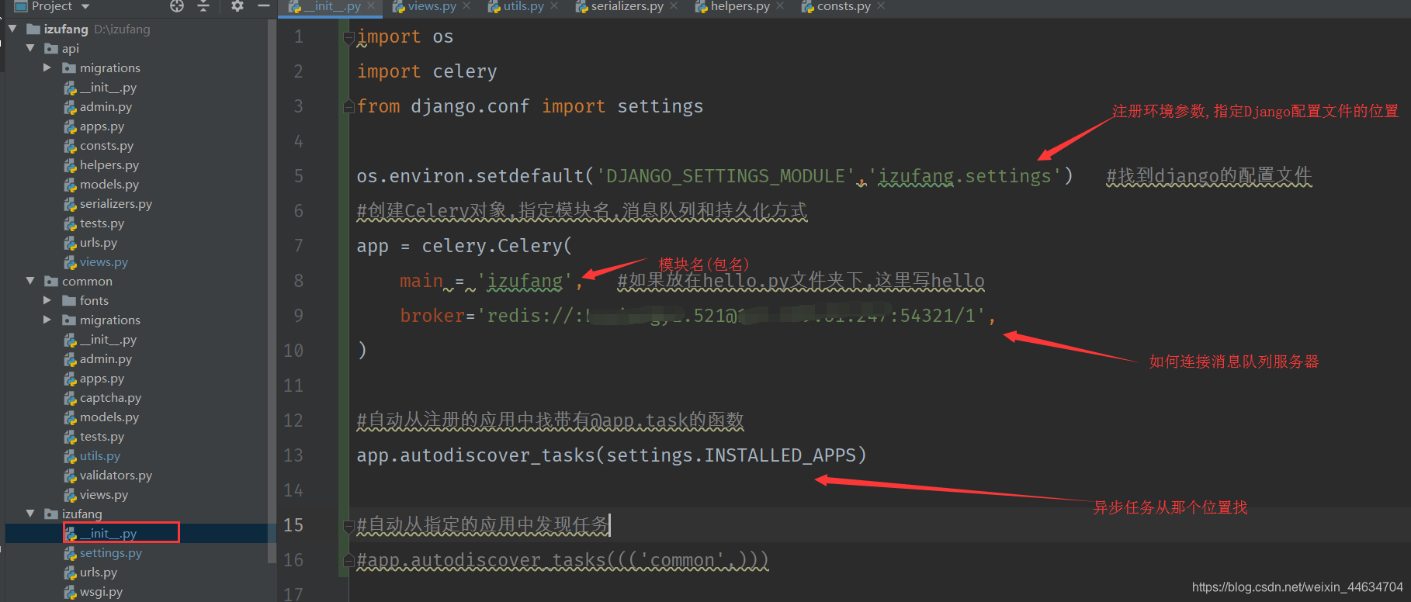The width and height of the screenshot is (1411, 602).
Task: Select tests.py in the api folder
Action: tap(102, 223)
